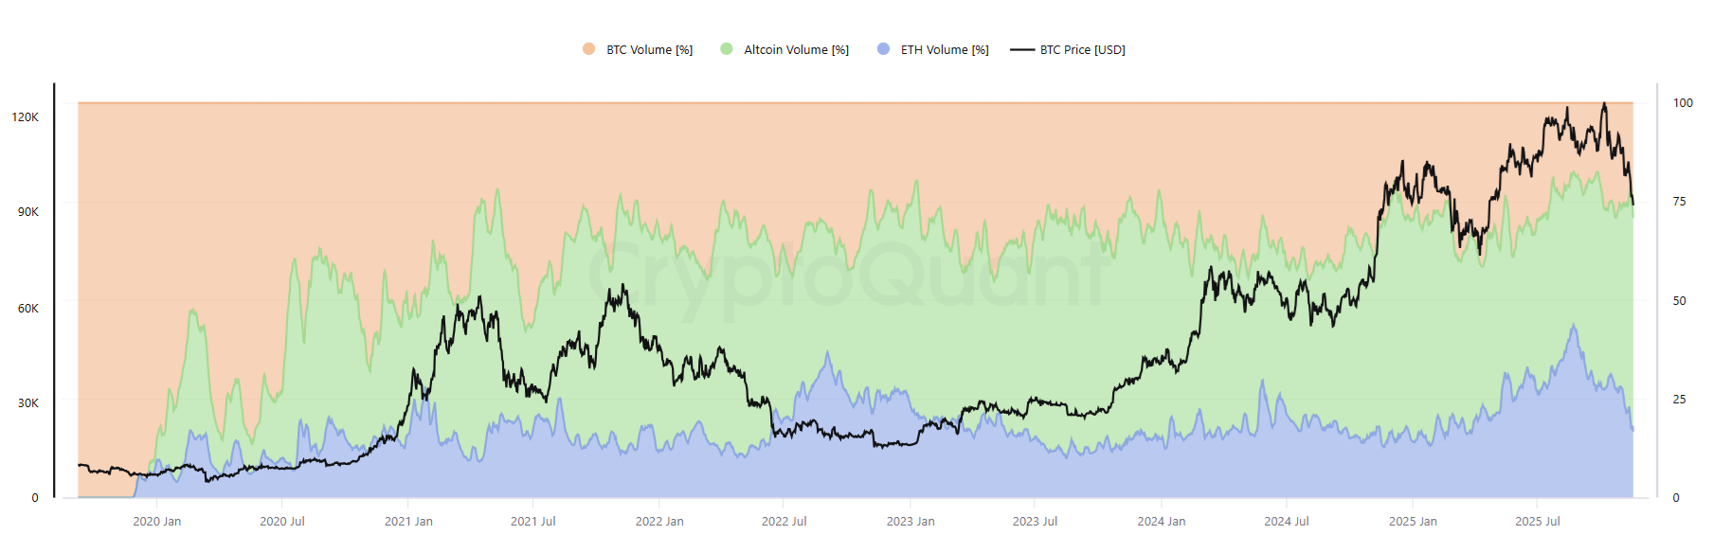Click the blue ETH Volume legend dot
1713x553 pixels.
pos(883,49)
